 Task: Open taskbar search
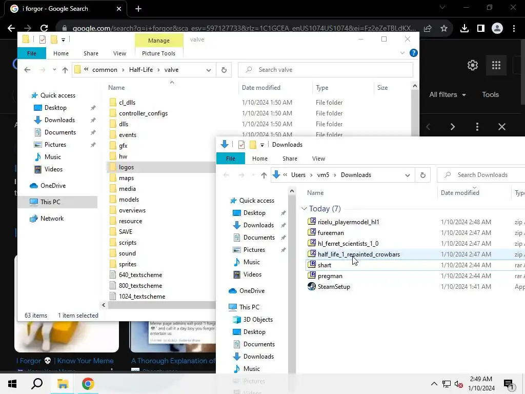point(37,384)
